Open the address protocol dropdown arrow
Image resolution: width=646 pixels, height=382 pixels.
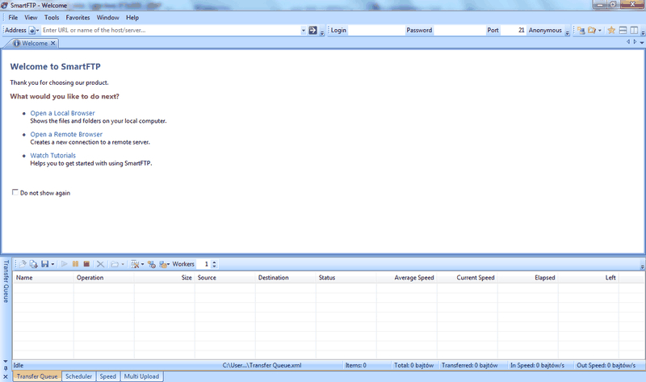click(x=37, y=31)
